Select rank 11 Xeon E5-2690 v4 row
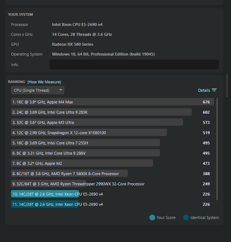 click(x=112, y=204)
